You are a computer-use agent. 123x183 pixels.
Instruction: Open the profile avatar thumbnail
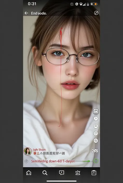28,151
